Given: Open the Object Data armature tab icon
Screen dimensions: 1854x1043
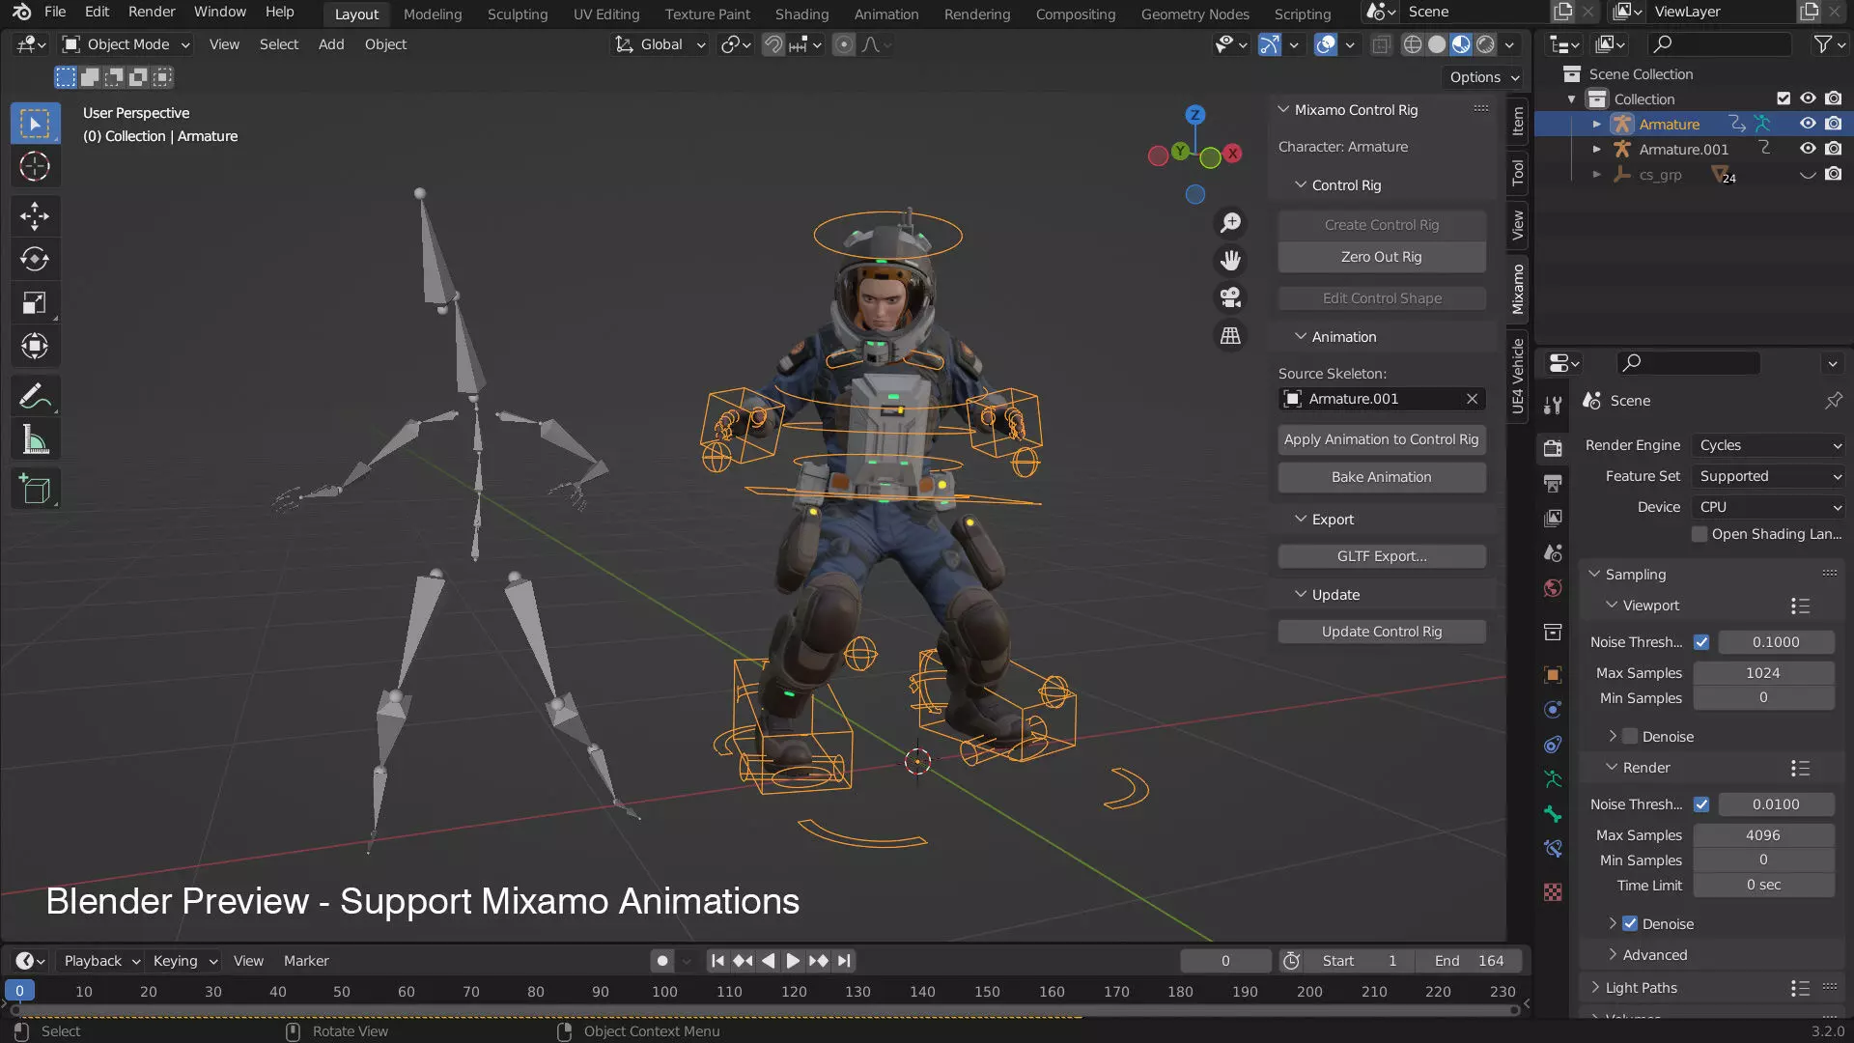Looking at the screenshot, I should click(x=1553, y=778).
